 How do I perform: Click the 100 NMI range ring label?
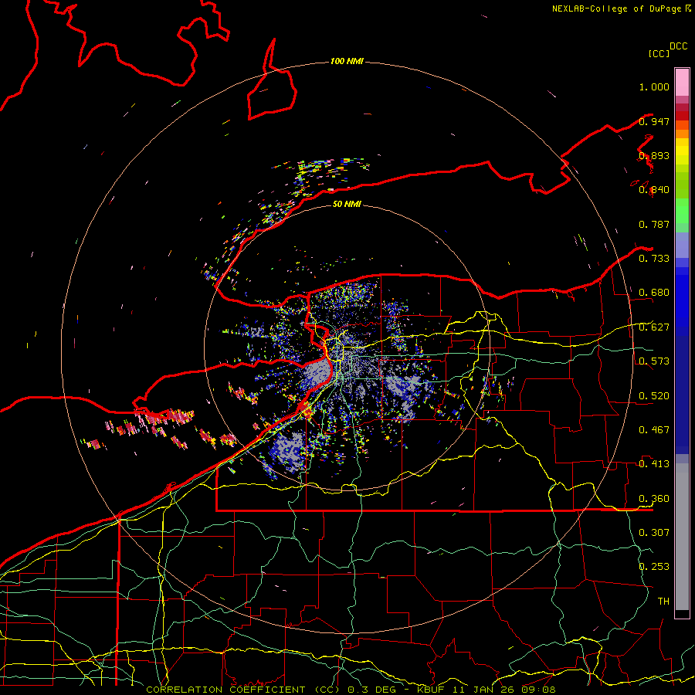click(347, 61)
